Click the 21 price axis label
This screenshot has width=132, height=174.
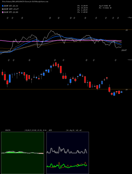tap(126, 90)
